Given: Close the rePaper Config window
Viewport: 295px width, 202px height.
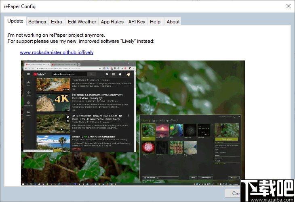Looking at the screenshot, I should point(289,6).
